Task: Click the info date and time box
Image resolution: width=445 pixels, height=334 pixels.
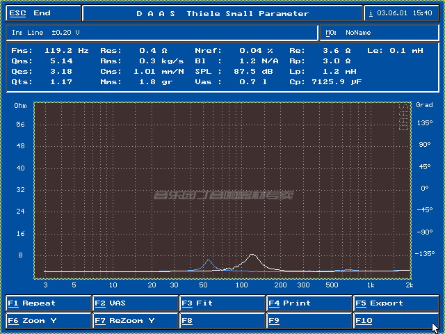Action: click(x=402, y=13)
